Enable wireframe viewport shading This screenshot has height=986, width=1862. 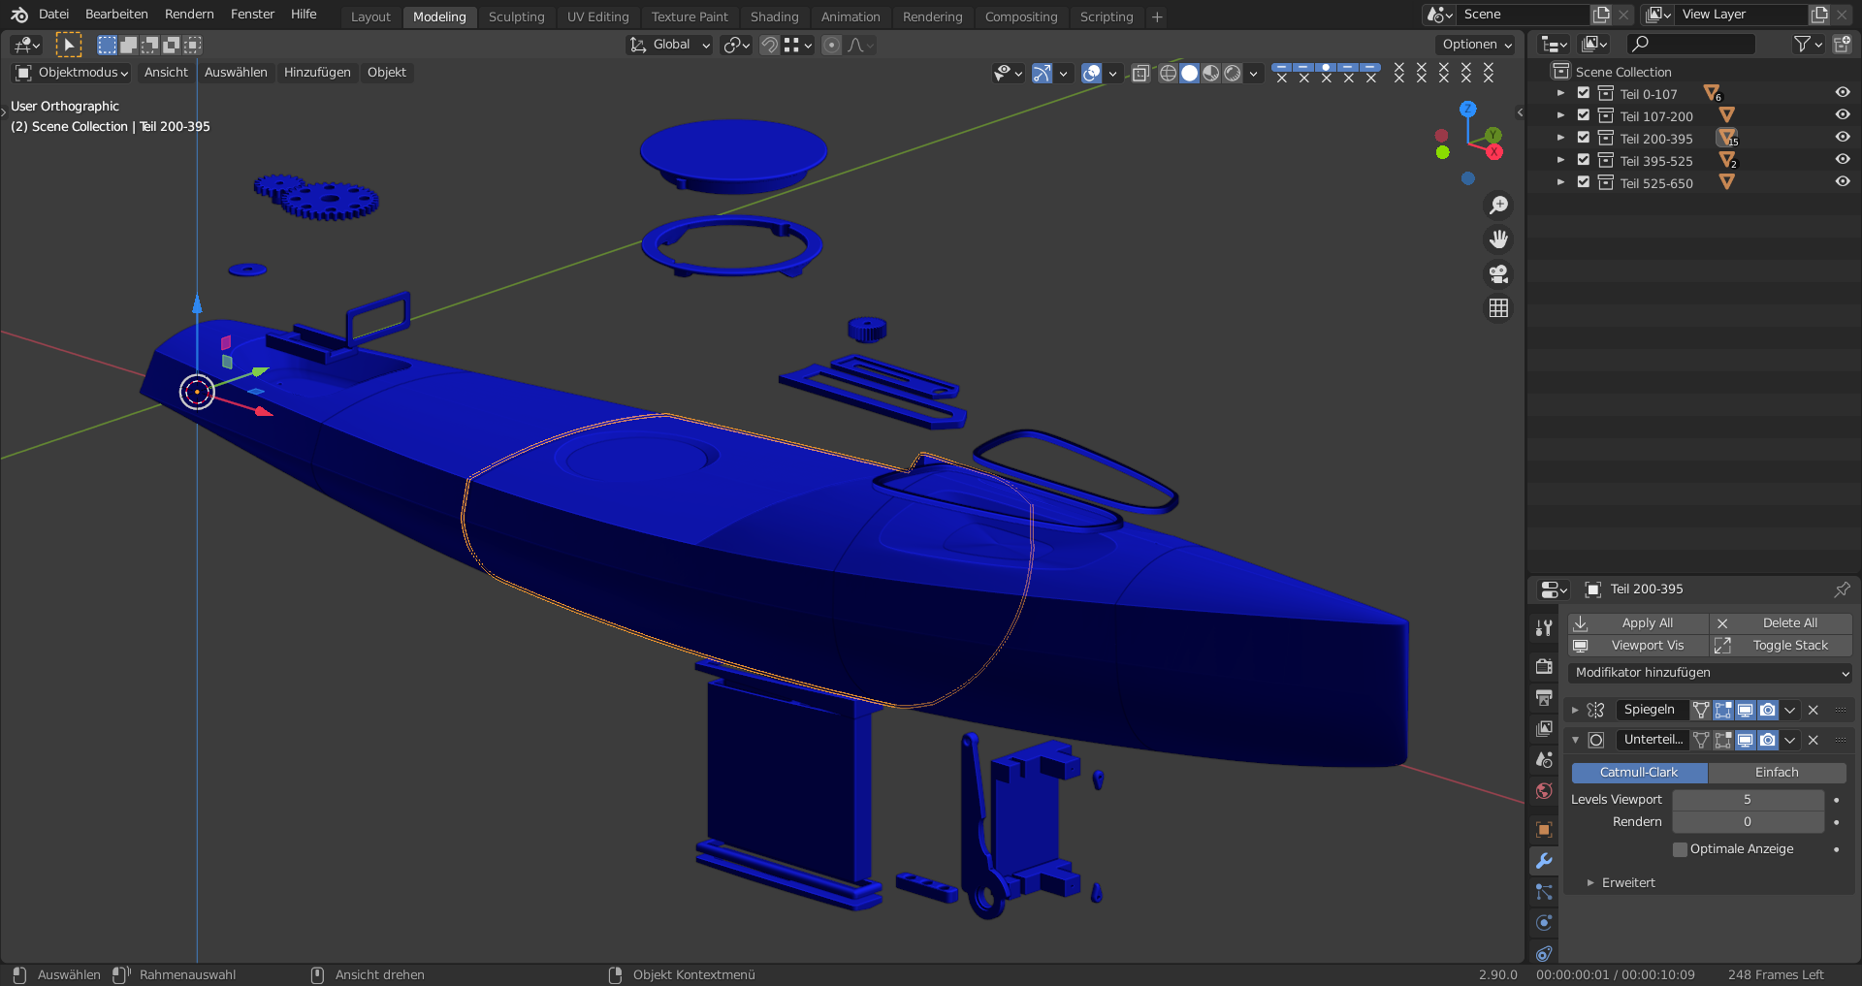tap(1168, 74)
